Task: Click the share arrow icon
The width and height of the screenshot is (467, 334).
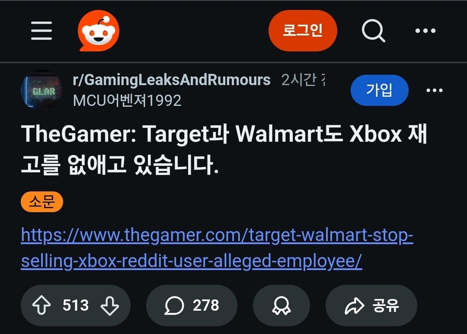Action: (354, 305)
